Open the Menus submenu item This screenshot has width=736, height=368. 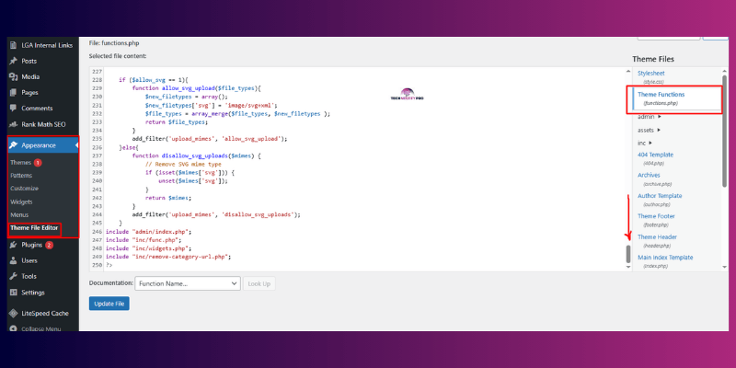tap(19, 215)
